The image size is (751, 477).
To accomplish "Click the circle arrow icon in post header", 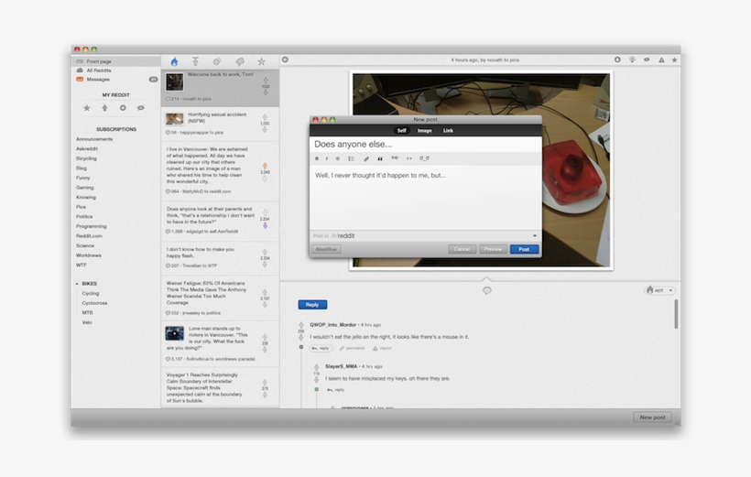I will pyautogui.click(x=617, y=60).
